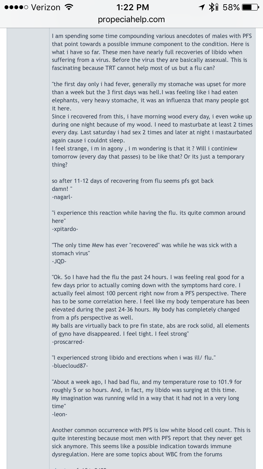
Task: Click the -xpitardo- username attribution
Action: (x=65, y=229)
